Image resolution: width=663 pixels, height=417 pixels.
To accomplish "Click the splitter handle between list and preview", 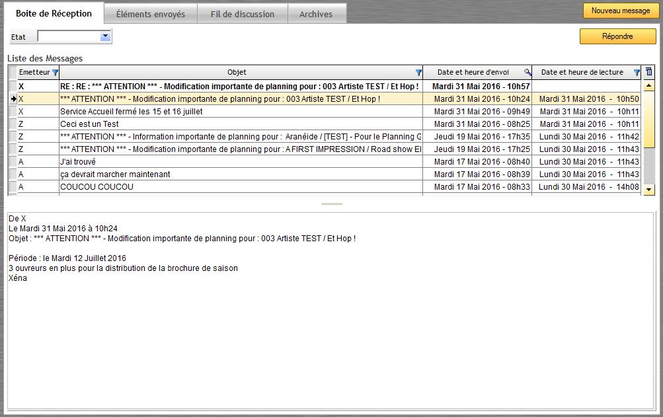I will pyautogui.click(x=331, y=204).
